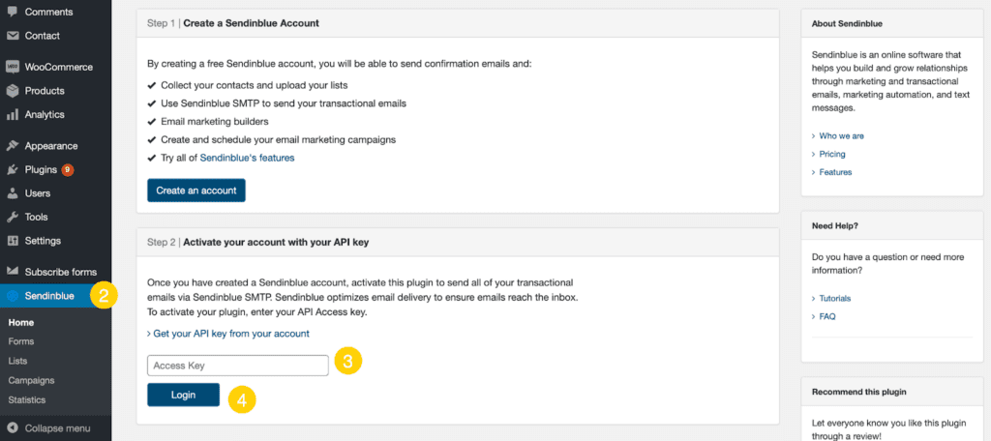Image resolution: width=991 pixels, height=441 pixels.
Task: Click the Create an account button
Action: click(195, 191)
